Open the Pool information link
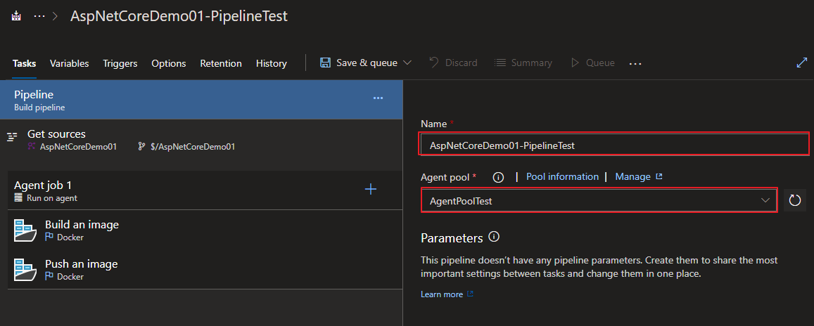814x326 pixels. 562,177
